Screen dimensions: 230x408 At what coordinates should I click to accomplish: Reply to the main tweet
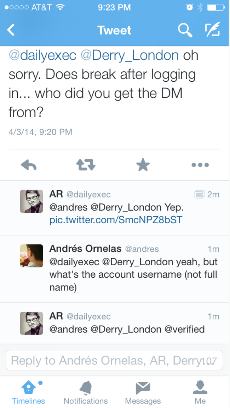[29, 165]
